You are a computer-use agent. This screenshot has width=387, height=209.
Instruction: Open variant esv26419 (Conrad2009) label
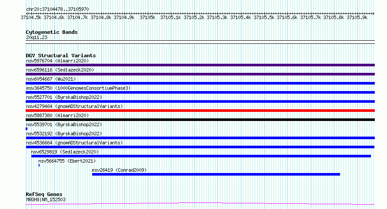[119, 170]
